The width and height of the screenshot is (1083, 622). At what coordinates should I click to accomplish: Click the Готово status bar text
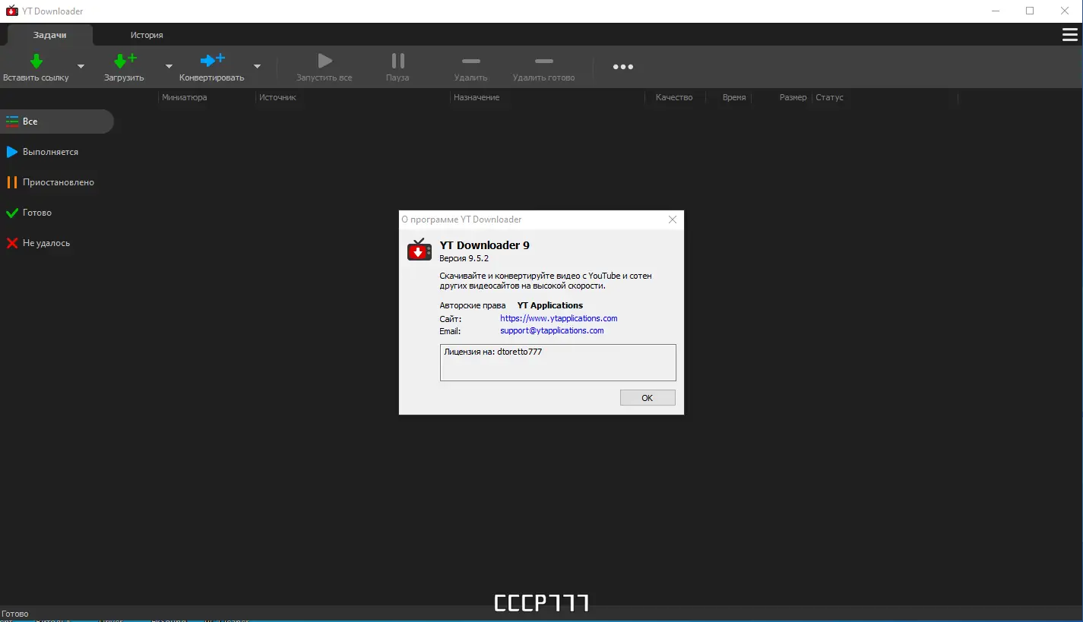point(15,614)
